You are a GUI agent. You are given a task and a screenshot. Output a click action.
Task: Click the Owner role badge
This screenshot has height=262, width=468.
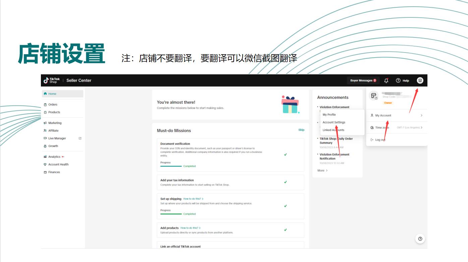pos(388,103)
